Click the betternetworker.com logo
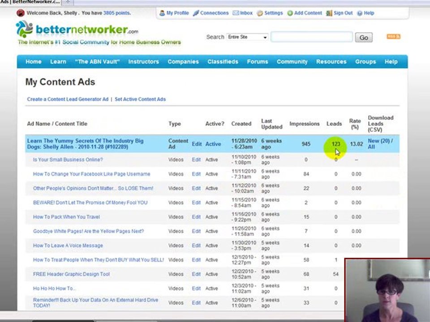The height and width of the screenshot is (322, 430). tap(77, 30)
